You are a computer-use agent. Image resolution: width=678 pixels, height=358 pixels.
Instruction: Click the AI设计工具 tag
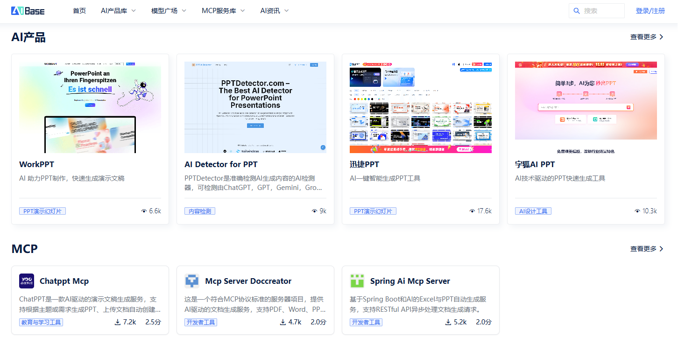pyautogui.click(x=533, y=211)
